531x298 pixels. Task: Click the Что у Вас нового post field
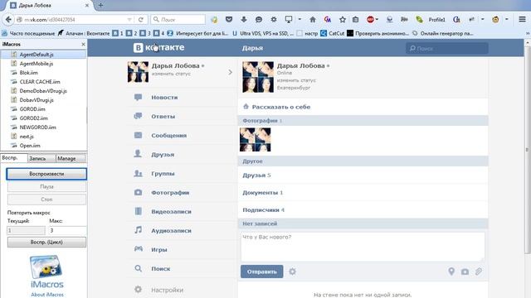[363, 247]
